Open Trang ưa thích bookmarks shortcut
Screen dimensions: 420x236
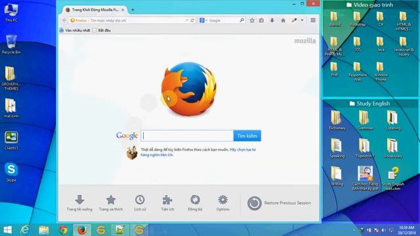click(111, 203)
